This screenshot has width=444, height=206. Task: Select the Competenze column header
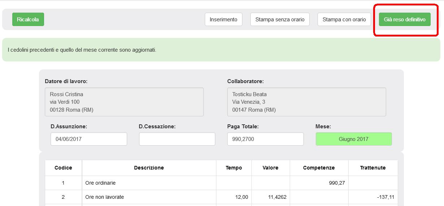pos(319,168)
